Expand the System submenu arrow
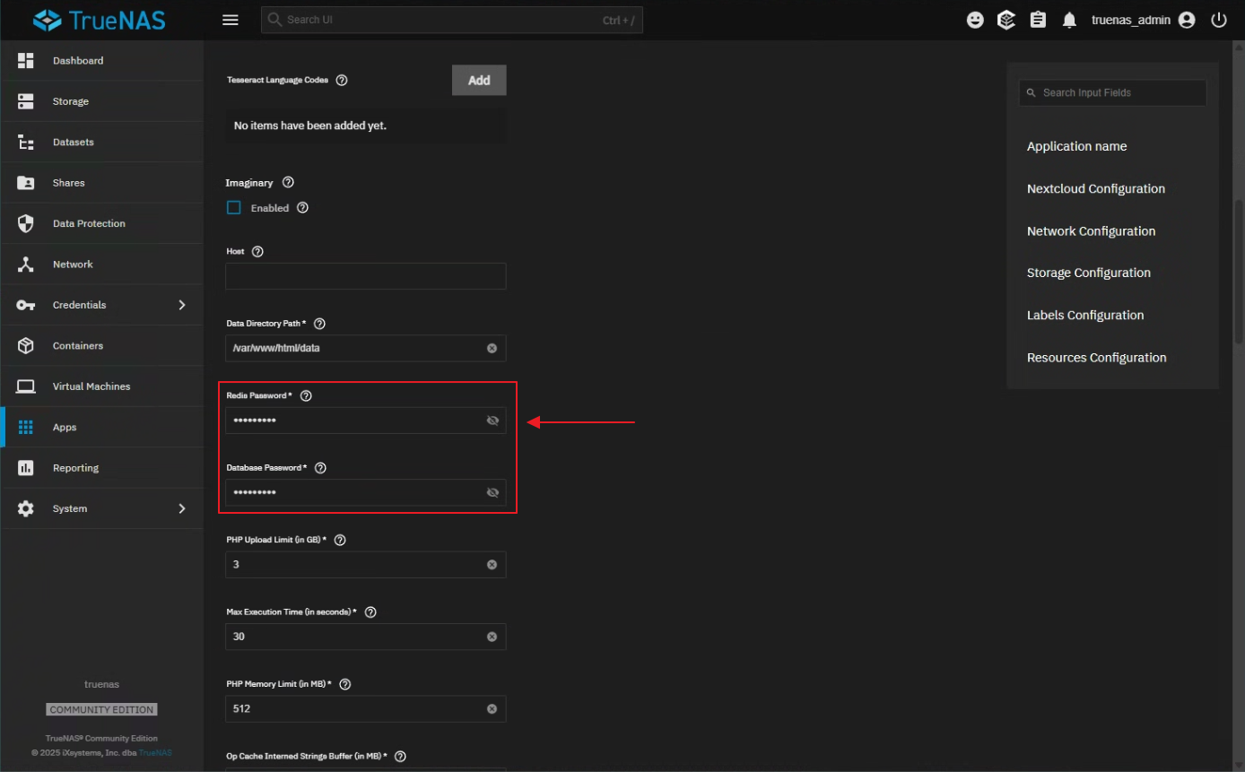The width and height of the screenshot is (1245, 772). tap(182, 508)
